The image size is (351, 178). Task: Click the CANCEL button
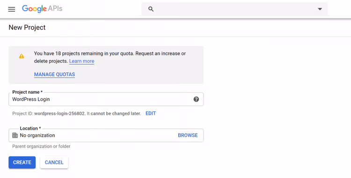[x=54, y=162]
